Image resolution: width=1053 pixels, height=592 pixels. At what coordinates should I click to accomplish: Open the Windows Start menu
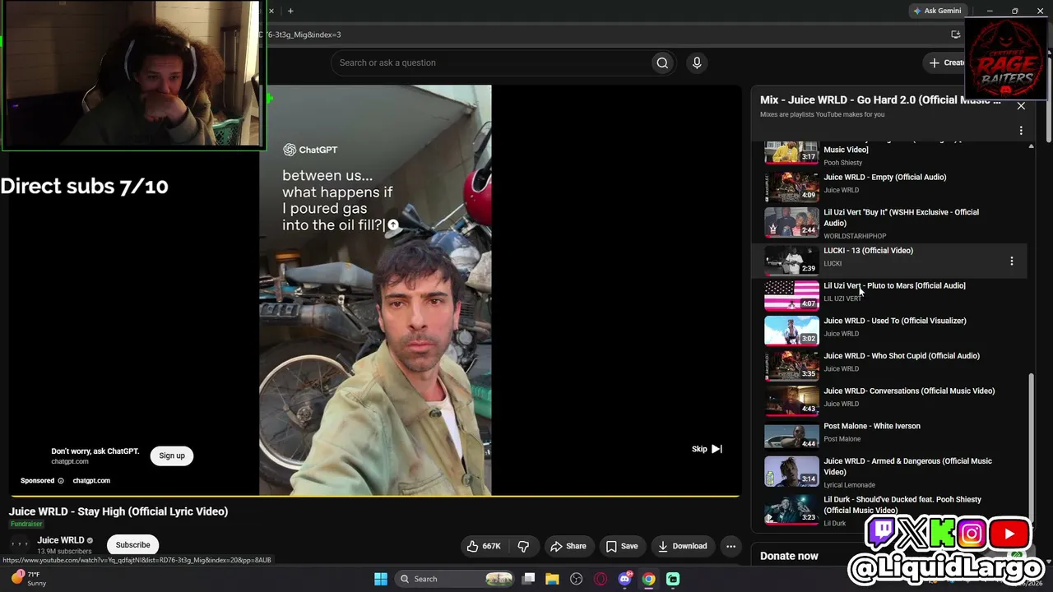[x=381, y=579]
